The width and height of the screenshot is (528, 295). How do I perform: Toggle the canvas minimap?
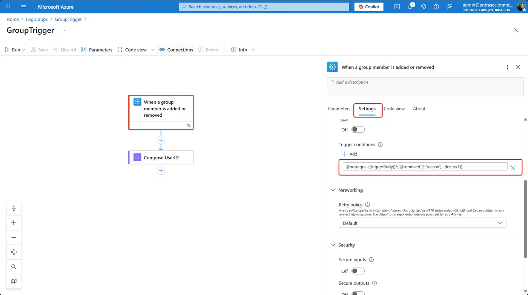pos(14,281)
